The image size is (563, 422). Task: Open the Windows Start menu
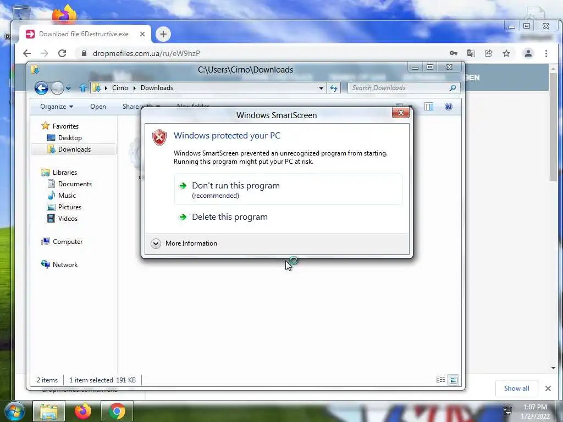(14, 411)
